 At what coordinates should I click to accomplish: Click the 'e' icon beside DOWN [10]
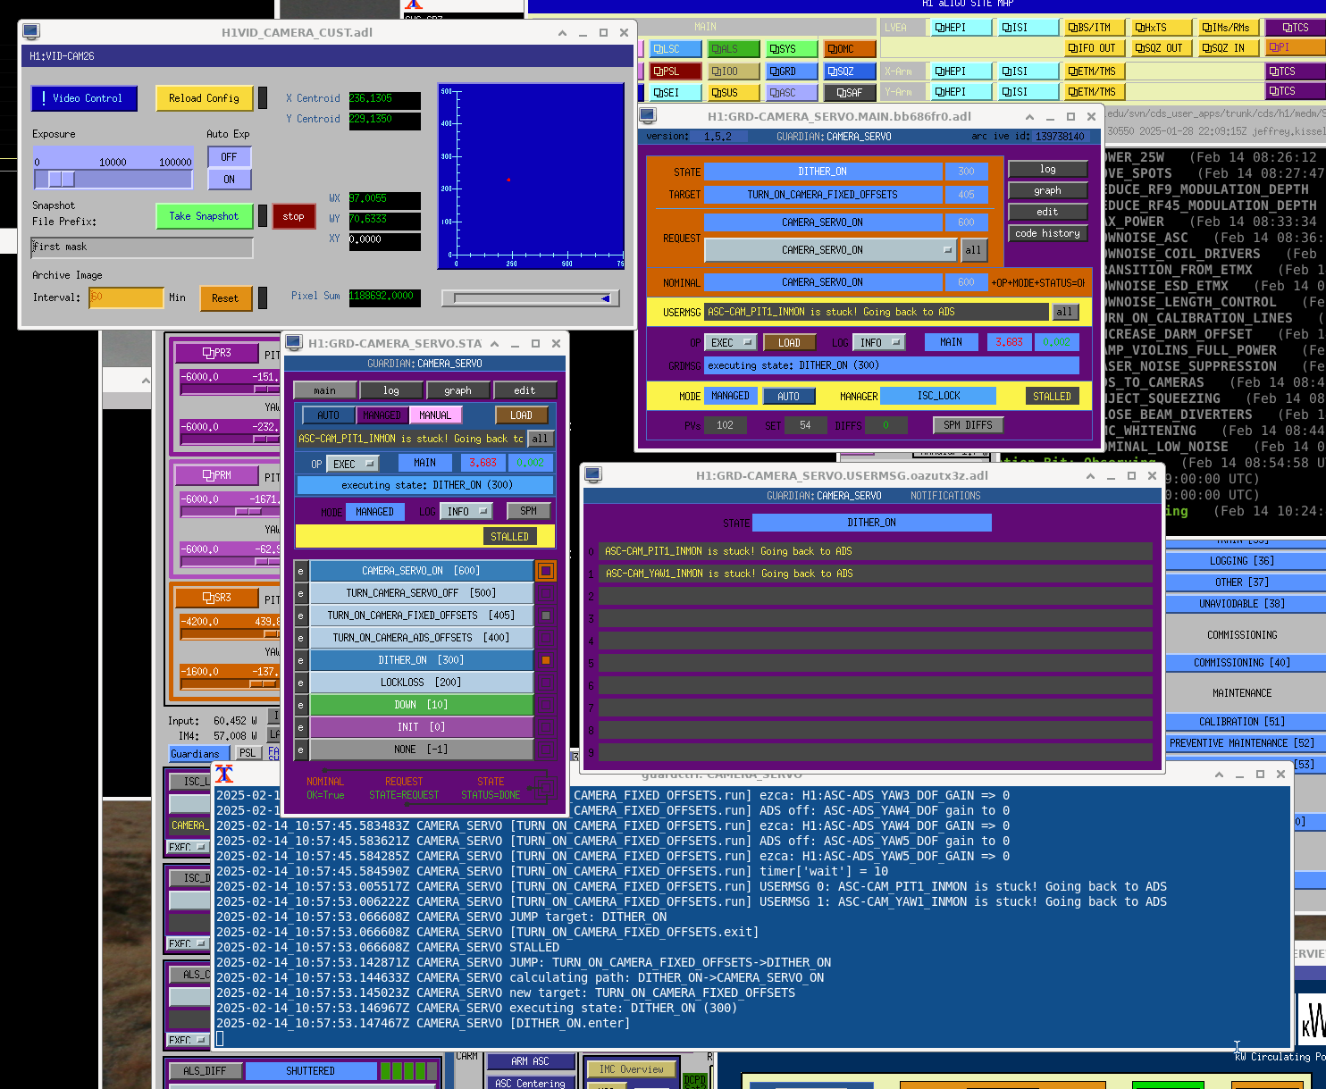[301, 705]
